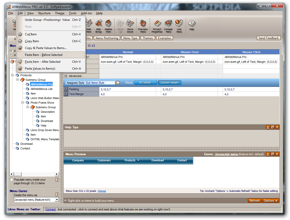290x220 pixels.
Task: Minimize the Help Tips panel
Action: 268,127
